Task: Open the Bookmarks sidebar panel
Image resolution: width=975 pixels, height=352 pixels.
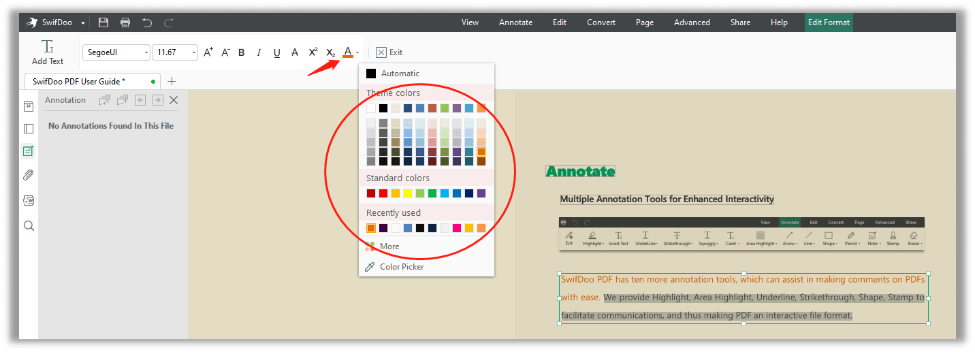Action: 29,106
